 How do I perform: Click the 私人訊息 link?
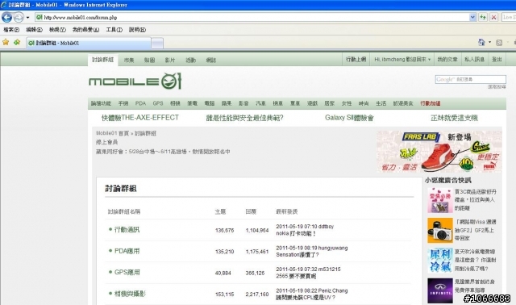click(x=474, y=59)
